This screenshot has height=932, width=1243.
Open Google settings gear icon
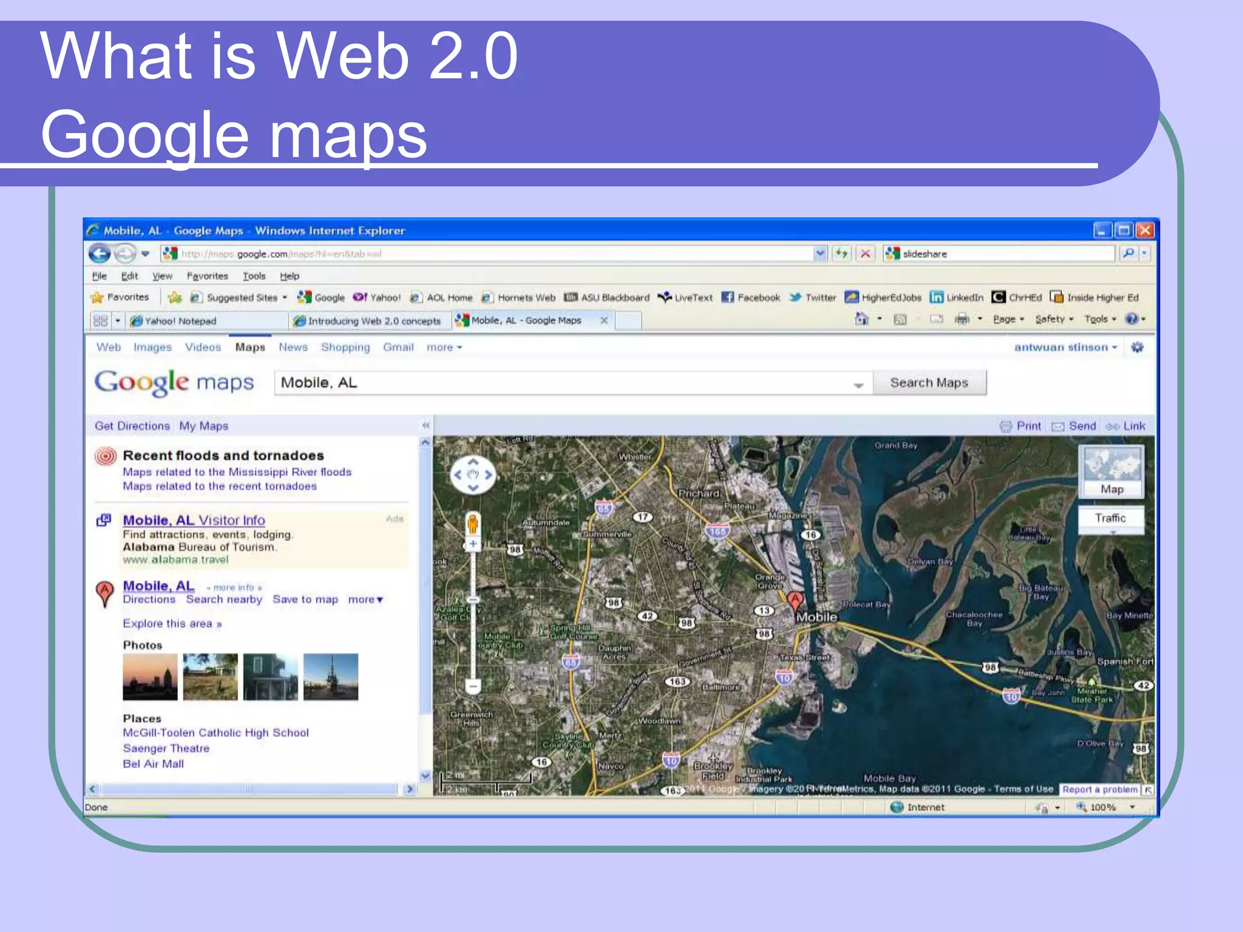(1137, 347)
